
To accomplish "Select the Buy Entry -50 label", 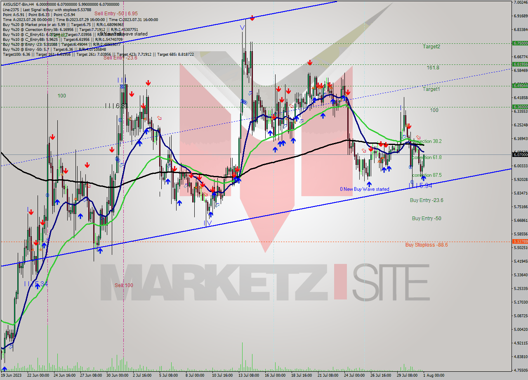I will (427, 218).
